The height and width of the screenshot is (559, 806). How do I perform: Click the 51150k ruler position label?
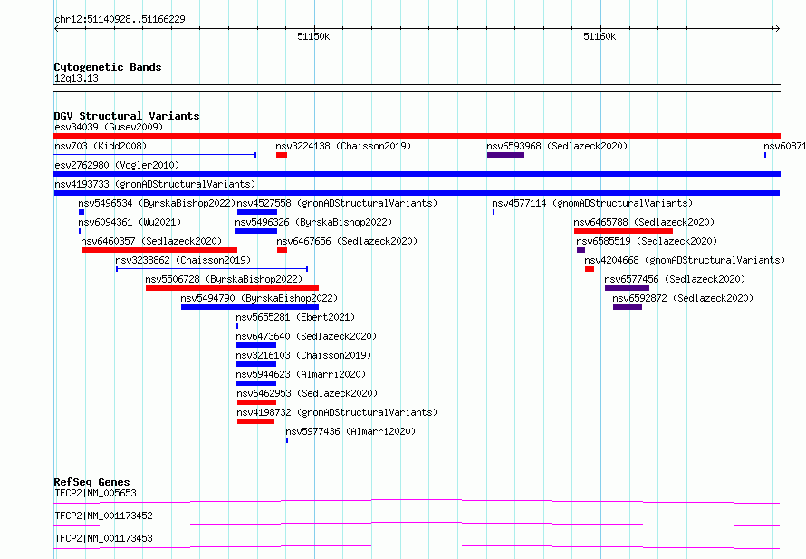313,36
